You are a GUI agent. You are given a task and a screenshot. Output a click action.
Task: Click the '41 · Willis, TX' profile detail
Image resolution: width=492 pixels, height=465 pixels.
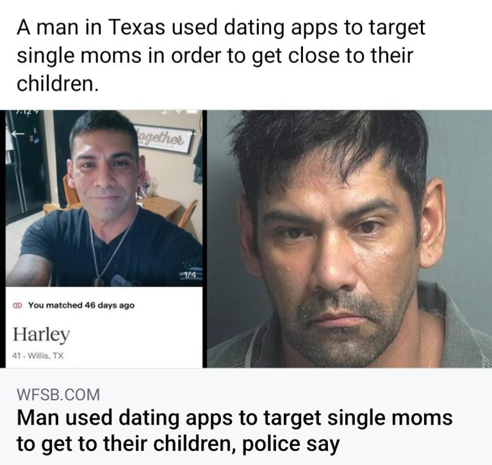pos(38,356)
